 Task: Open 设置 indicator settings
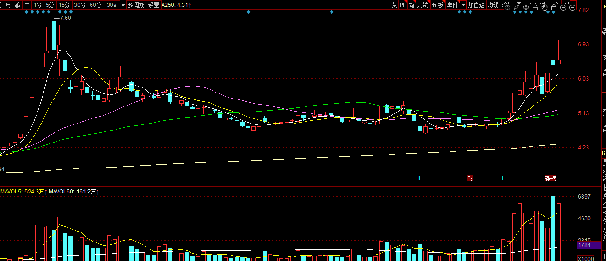[x=153, y=5]
